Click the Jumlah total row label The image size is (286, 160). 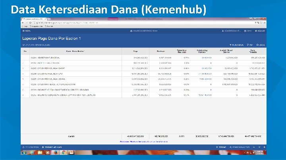71,136
